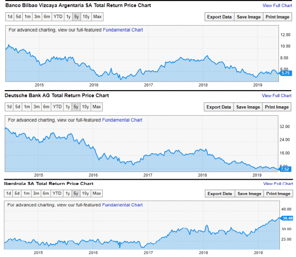This screenshot has height=257, width=296.
Task: Print Image of Iberdrola chart
Action: pos(278,193)
